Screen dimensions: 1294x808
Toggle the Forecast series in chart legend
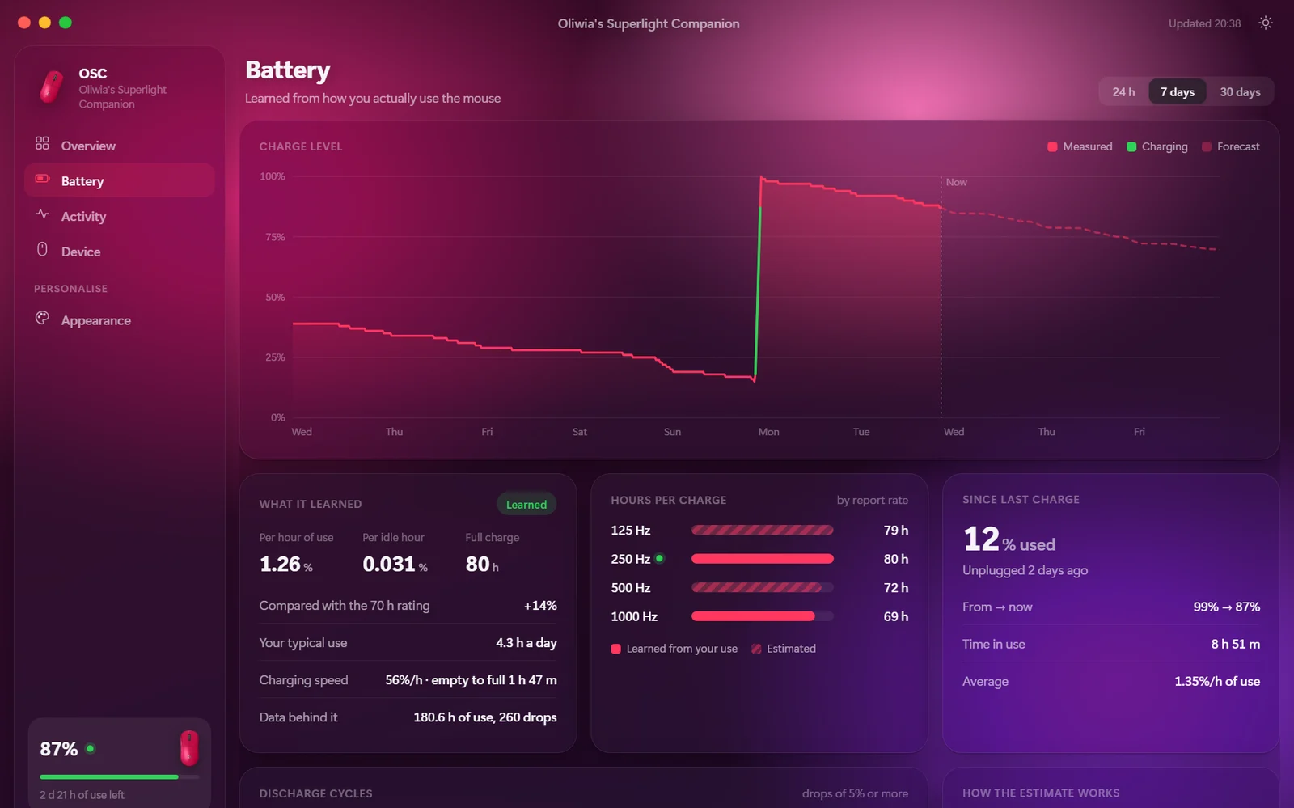[1231, 146]
